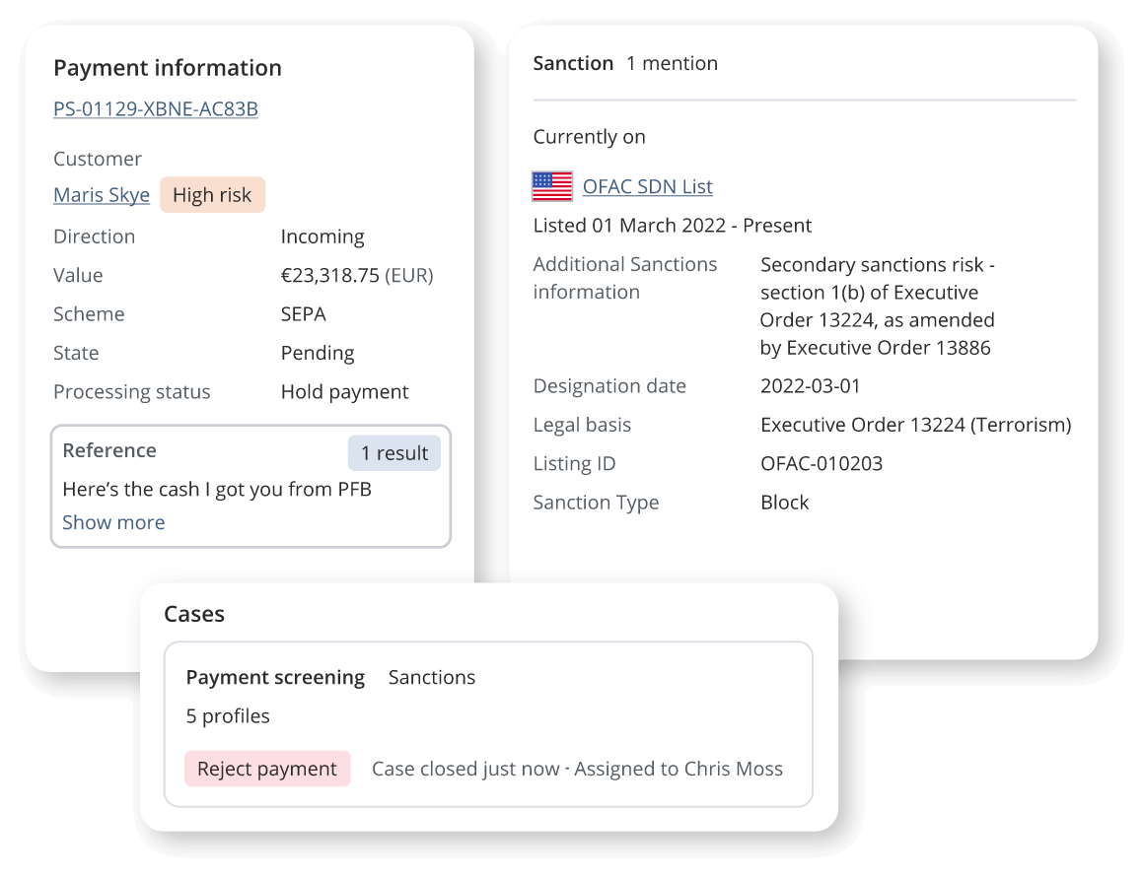1144x877 pixels.
Task: Open the Payment screening case
Action: [x=275, y=678]
